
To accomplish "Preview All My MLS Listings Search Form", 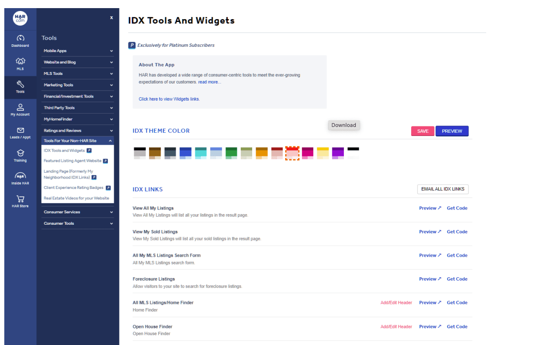I will tap(430, 255).
